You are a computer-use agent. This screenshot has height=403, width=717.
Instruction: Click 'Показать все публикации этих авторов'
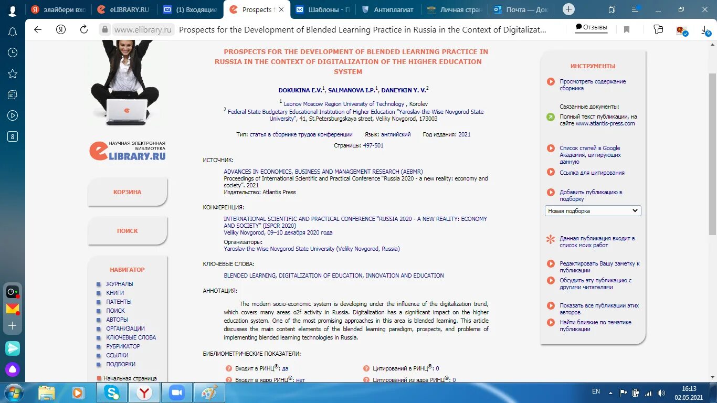599,309
